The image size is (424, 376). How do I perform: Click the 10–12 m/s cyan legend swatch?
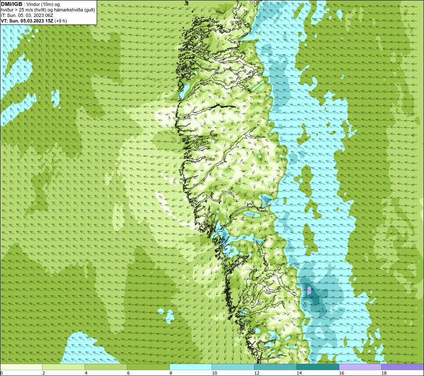(233, 367)
